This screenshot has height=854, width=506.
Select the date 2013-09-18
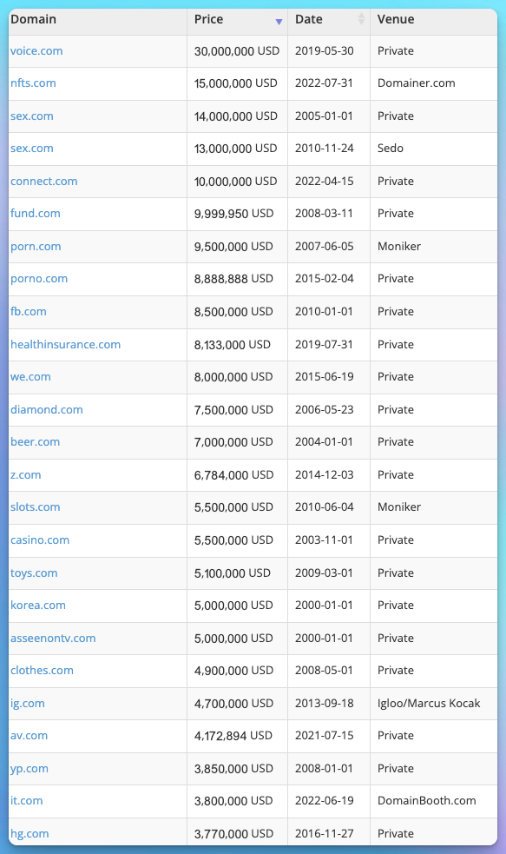(x=325, y=703)
